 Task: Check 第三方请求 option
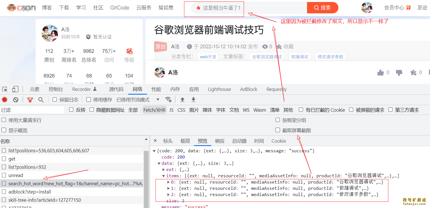(x=391, y=110)
